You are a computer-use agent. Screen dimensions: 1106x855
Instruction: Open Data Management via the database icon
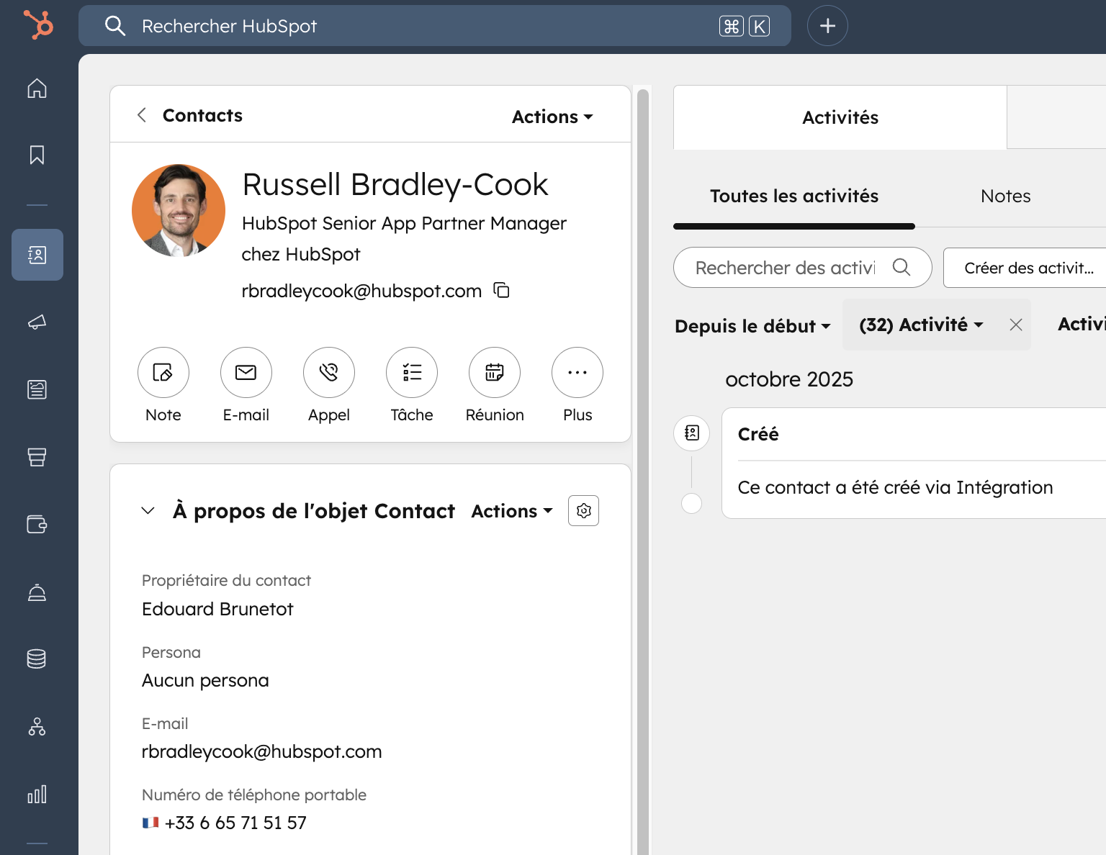[x=37, y=658]
